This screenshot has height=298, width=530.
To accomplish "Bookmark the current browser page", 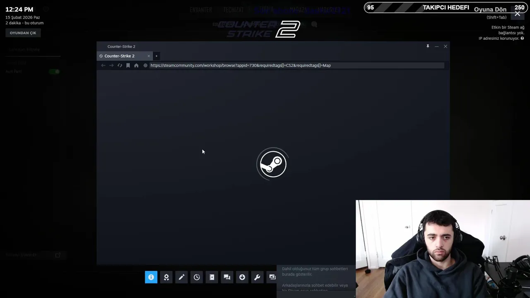I will pos(128,65).
